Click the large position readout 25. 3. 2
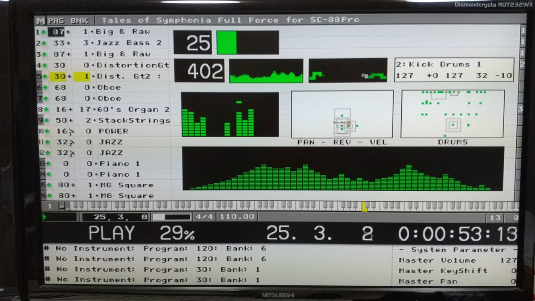Image resolution: width=535 pixels, height=301 pixels. point(320,234)
